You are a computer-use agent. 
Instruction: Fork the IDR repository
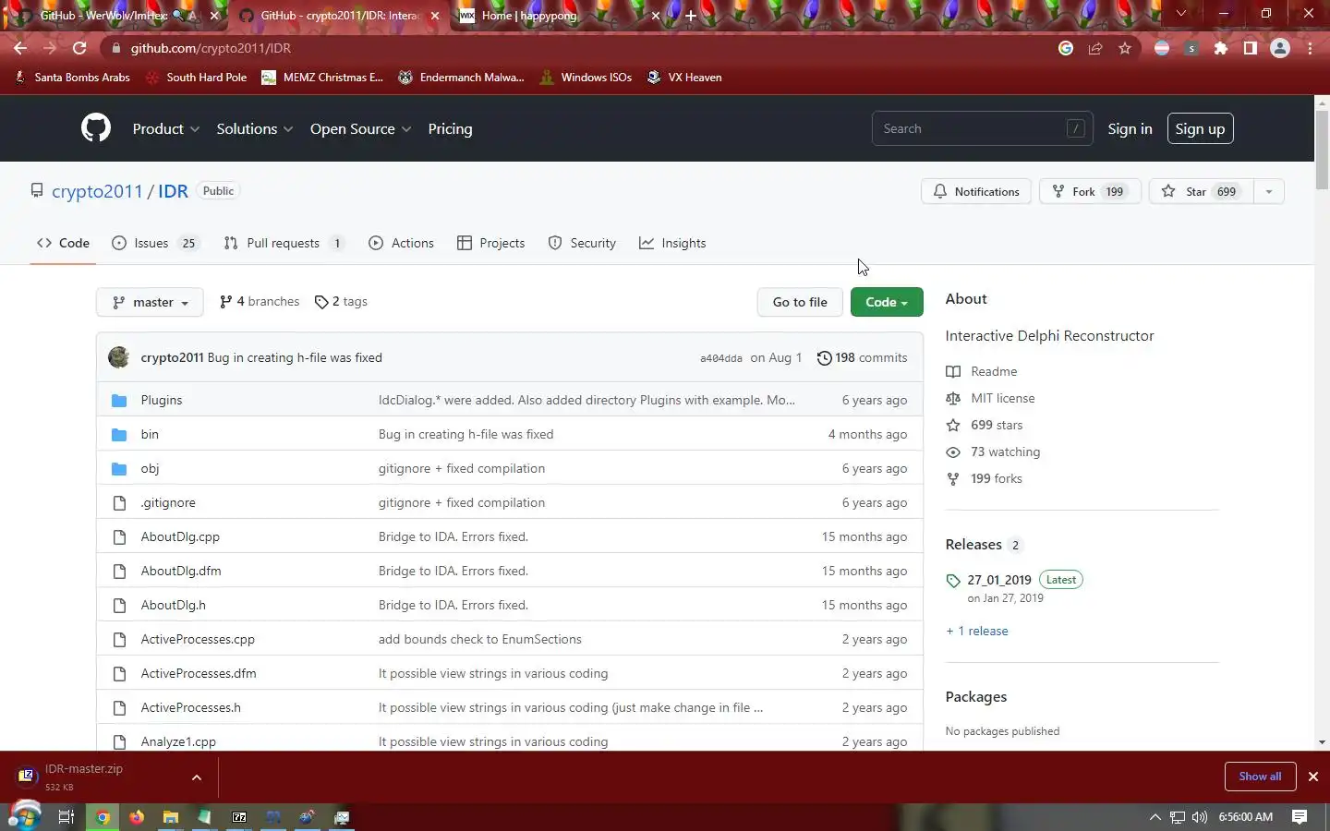pyautogui.click(x=1090, y=191)
